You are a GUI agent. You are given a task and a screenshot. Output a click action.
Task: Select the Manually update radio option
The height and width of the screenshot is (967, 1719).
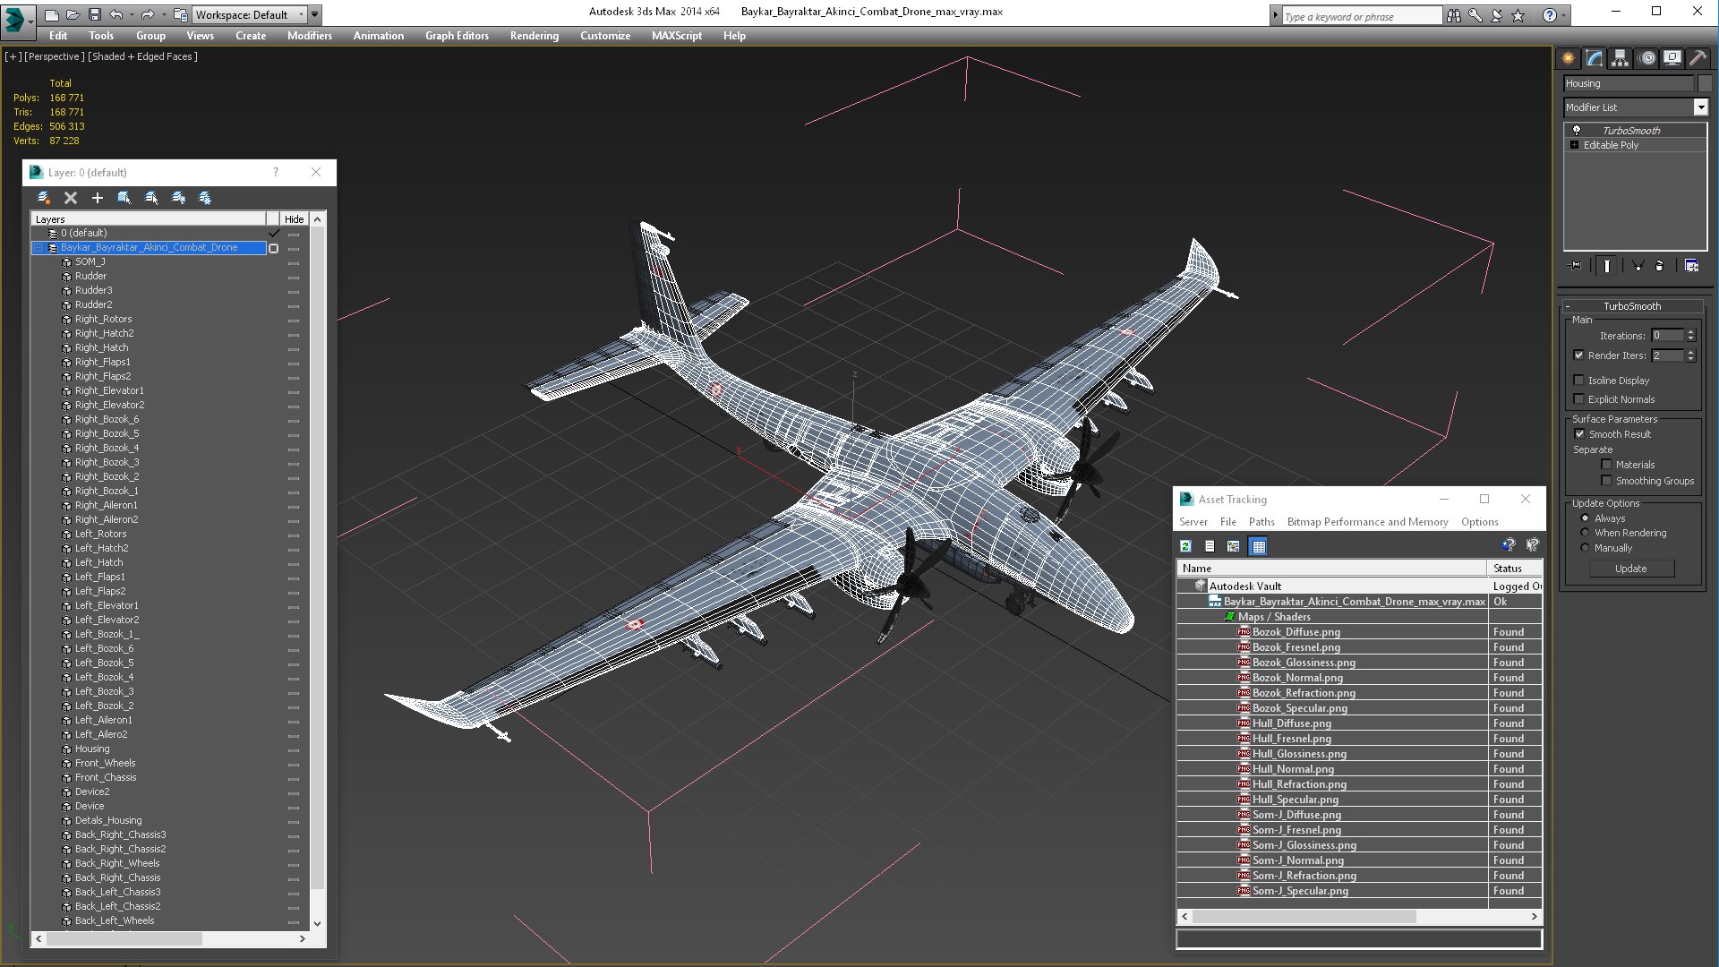coord(1585,548)
